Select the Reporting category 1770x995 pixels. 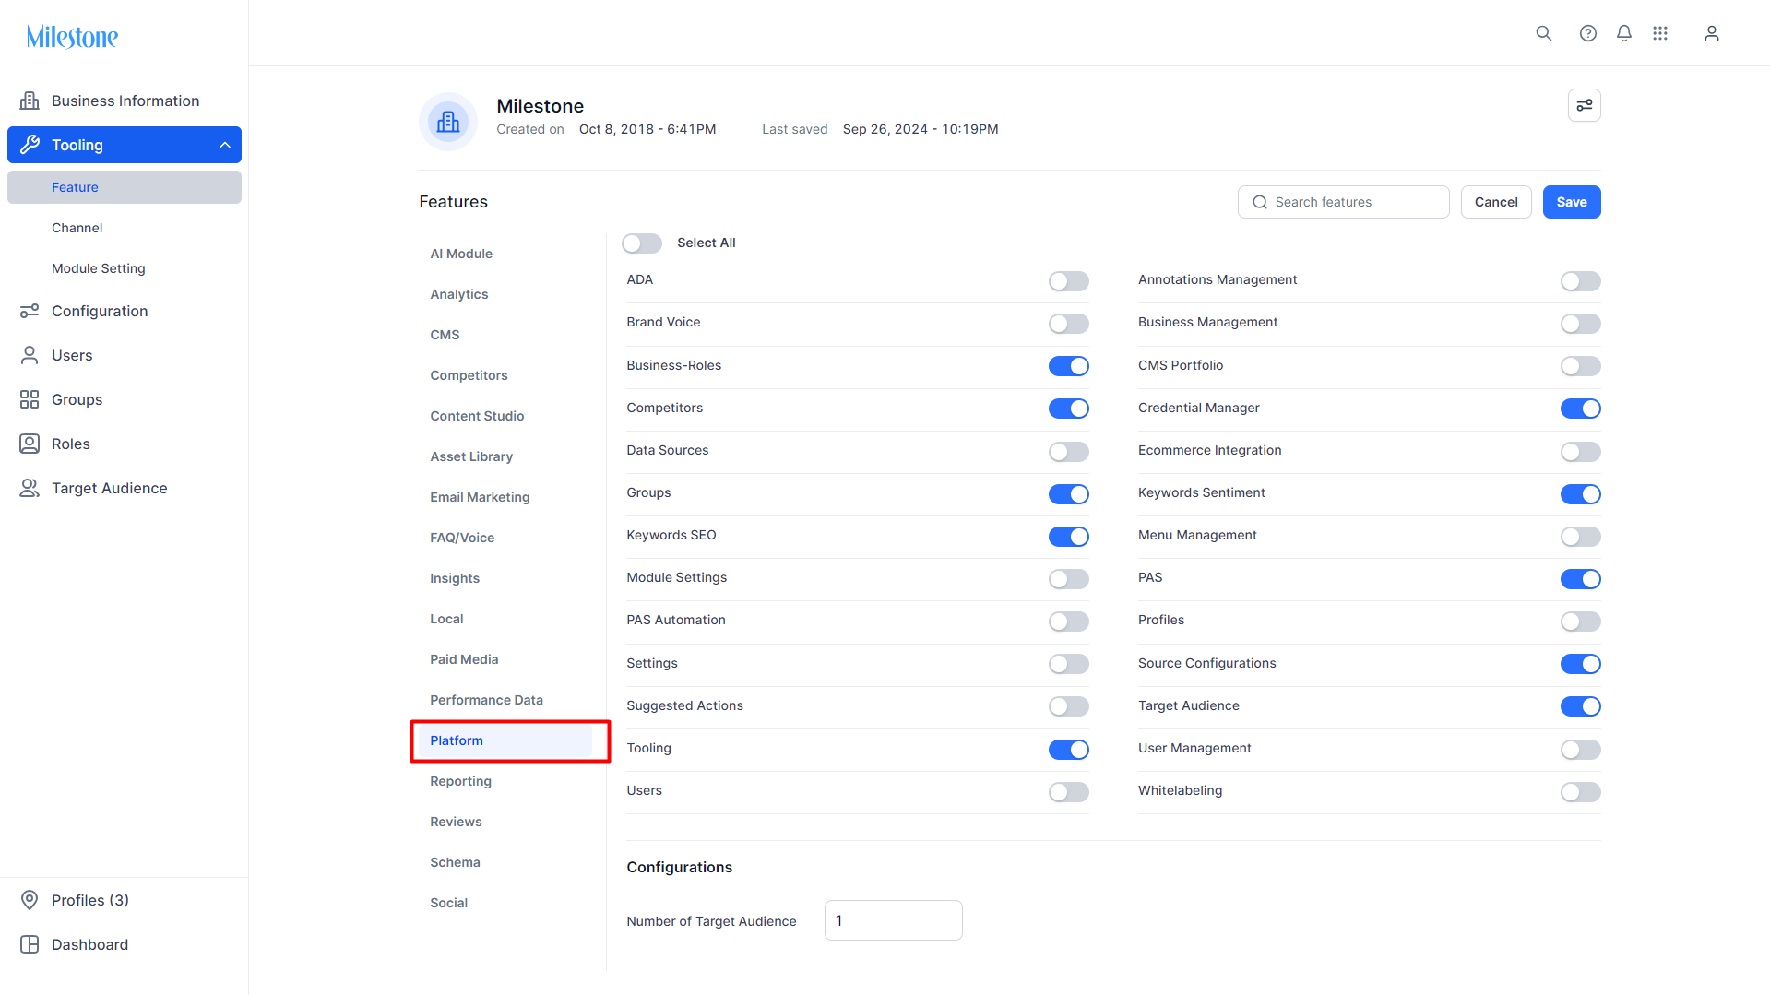460,781
